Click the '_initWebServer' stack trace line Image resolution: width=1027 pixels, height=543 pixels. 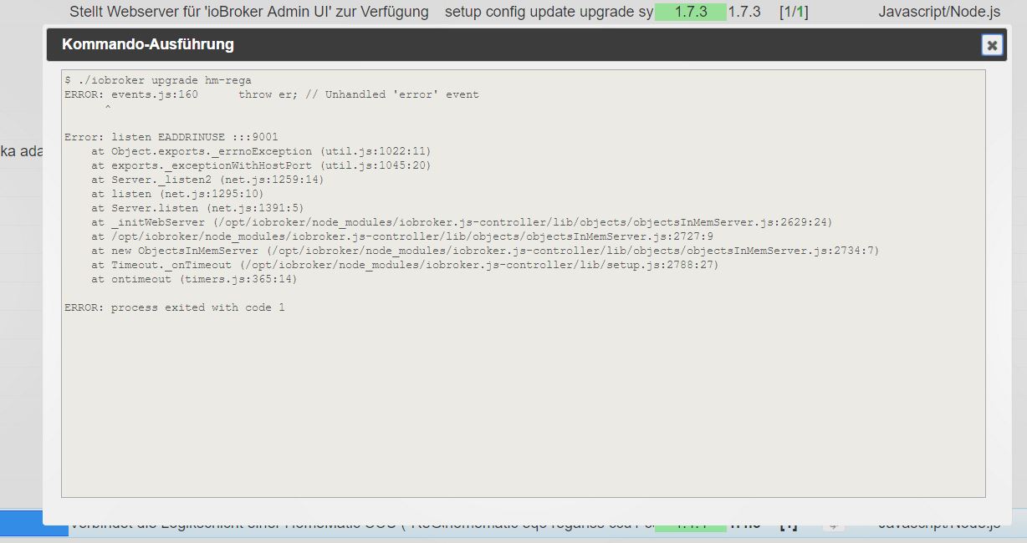coord(462,222)
